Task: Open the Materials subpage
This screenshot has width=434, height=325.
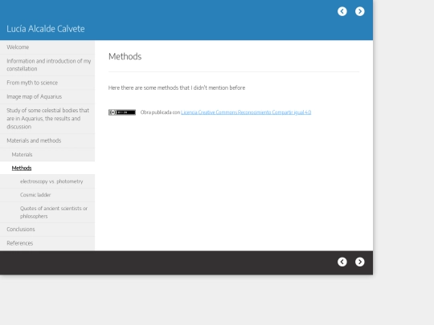Action: [47, 155]
